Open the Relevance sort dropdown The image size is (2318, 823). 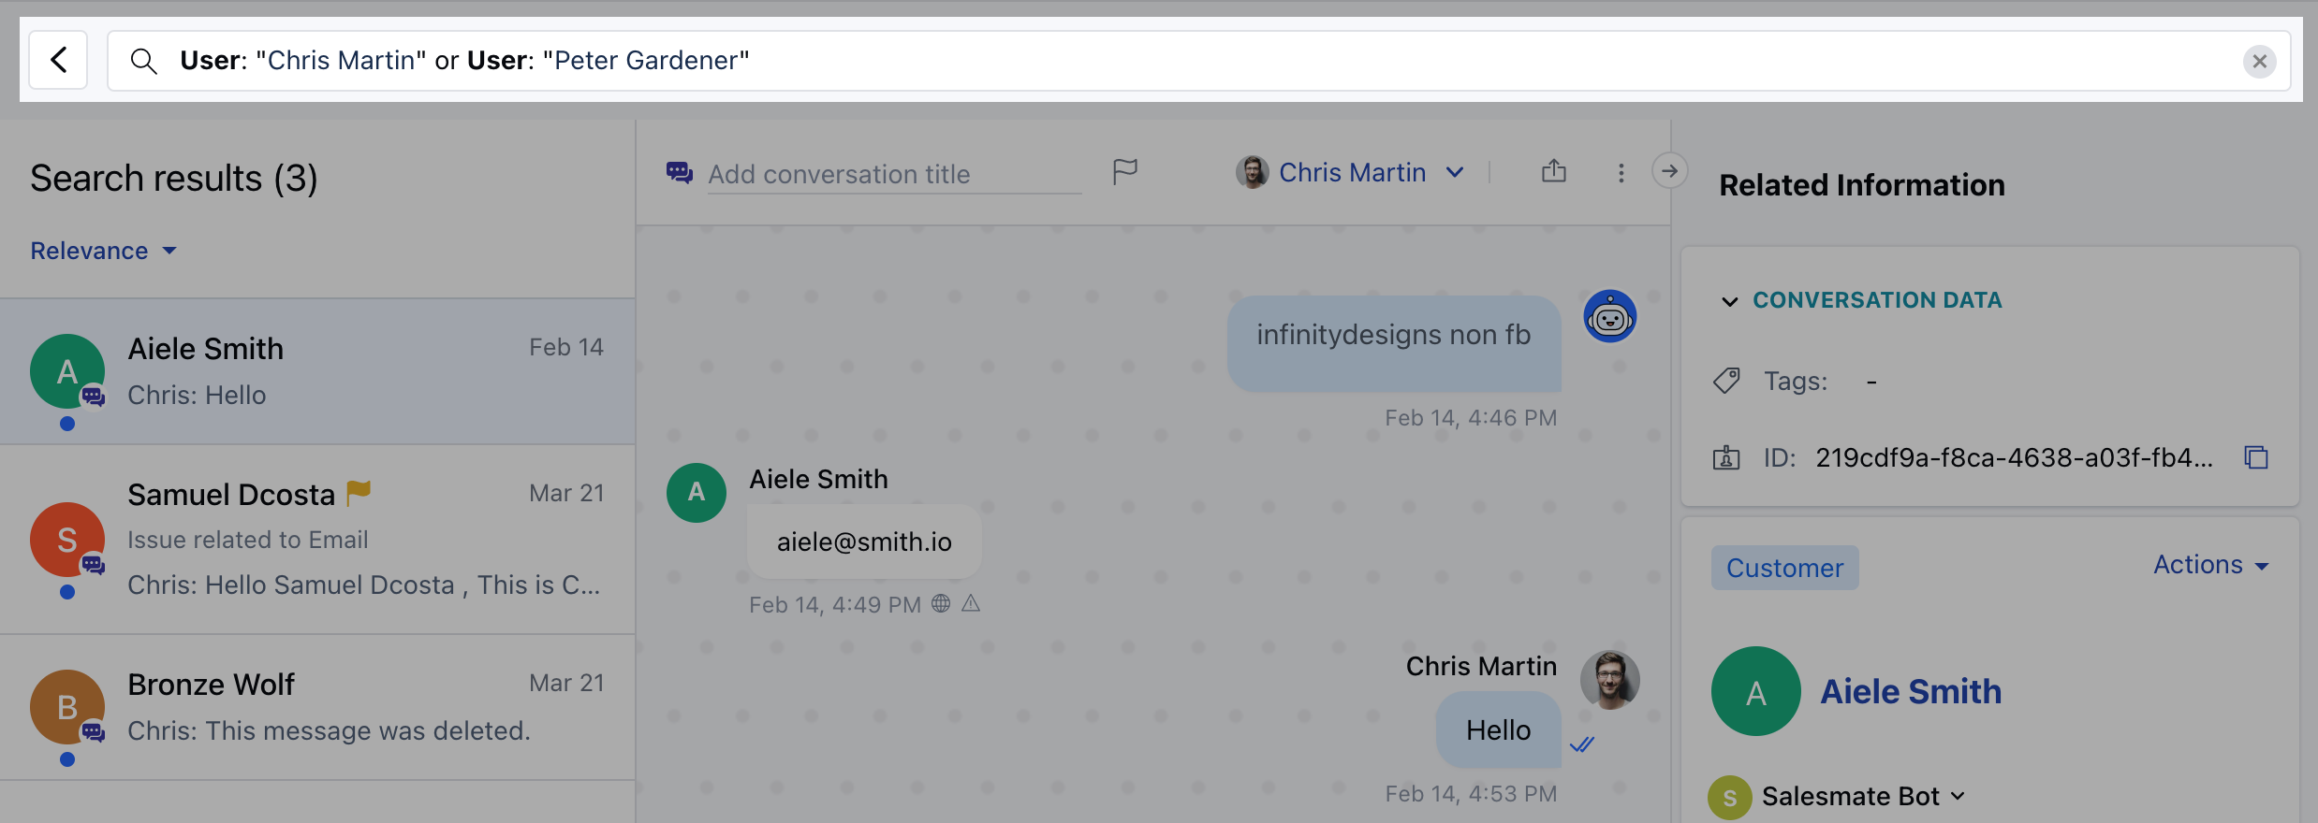pos(103,251)
